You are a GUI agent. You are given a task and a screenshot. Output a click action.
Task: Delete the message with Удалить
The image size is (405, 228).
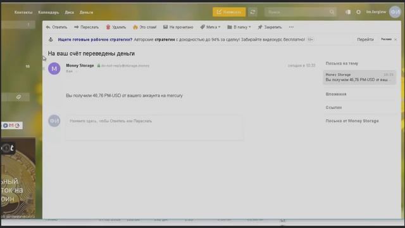(116, 27)
